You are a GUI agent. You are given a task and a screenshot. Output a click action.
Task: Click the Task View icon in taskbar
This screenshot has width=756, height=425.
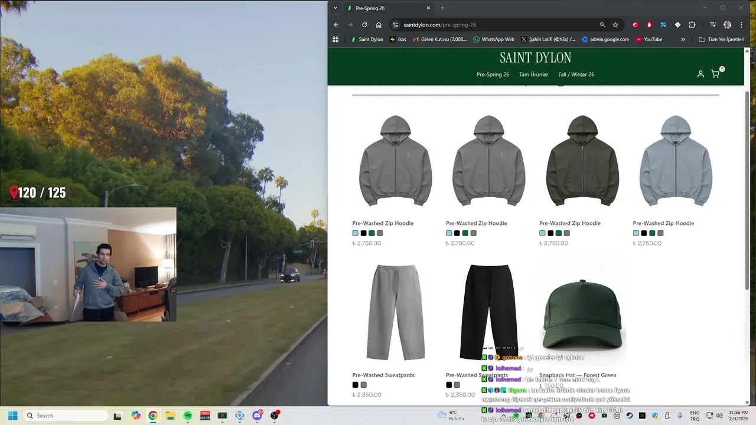(118, 416)
